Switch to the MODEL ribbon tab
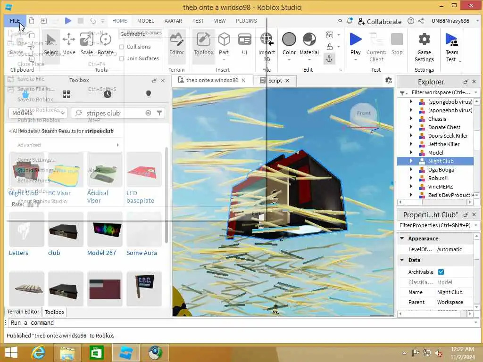 [x=145, y=21]
